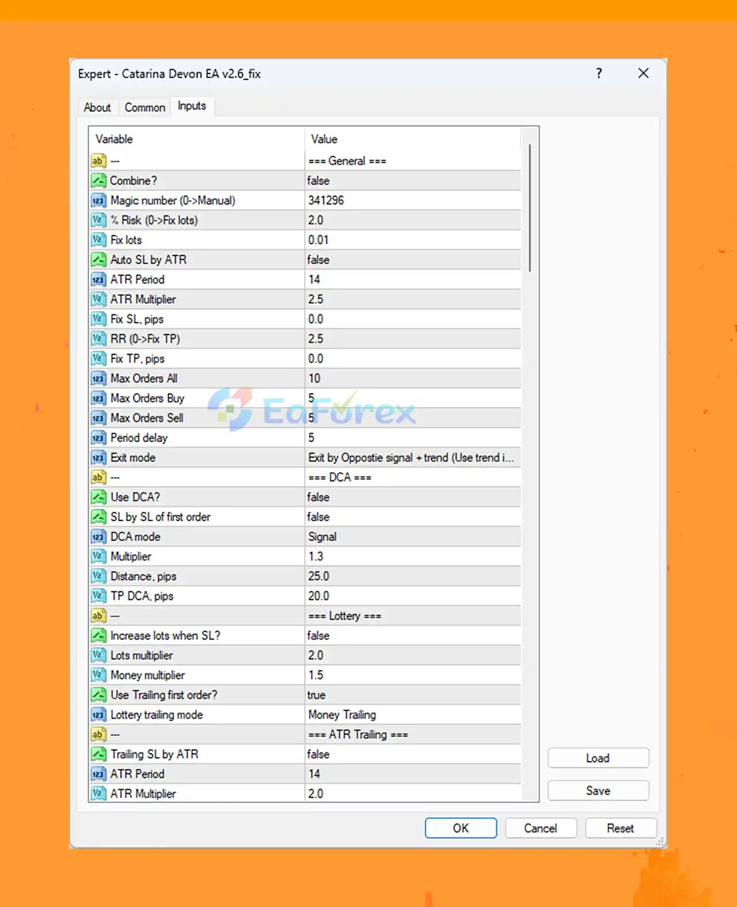Toggle Use Trailing first order? true value
The width and height of the screenshot is (737, 907).
pos(412,695)
